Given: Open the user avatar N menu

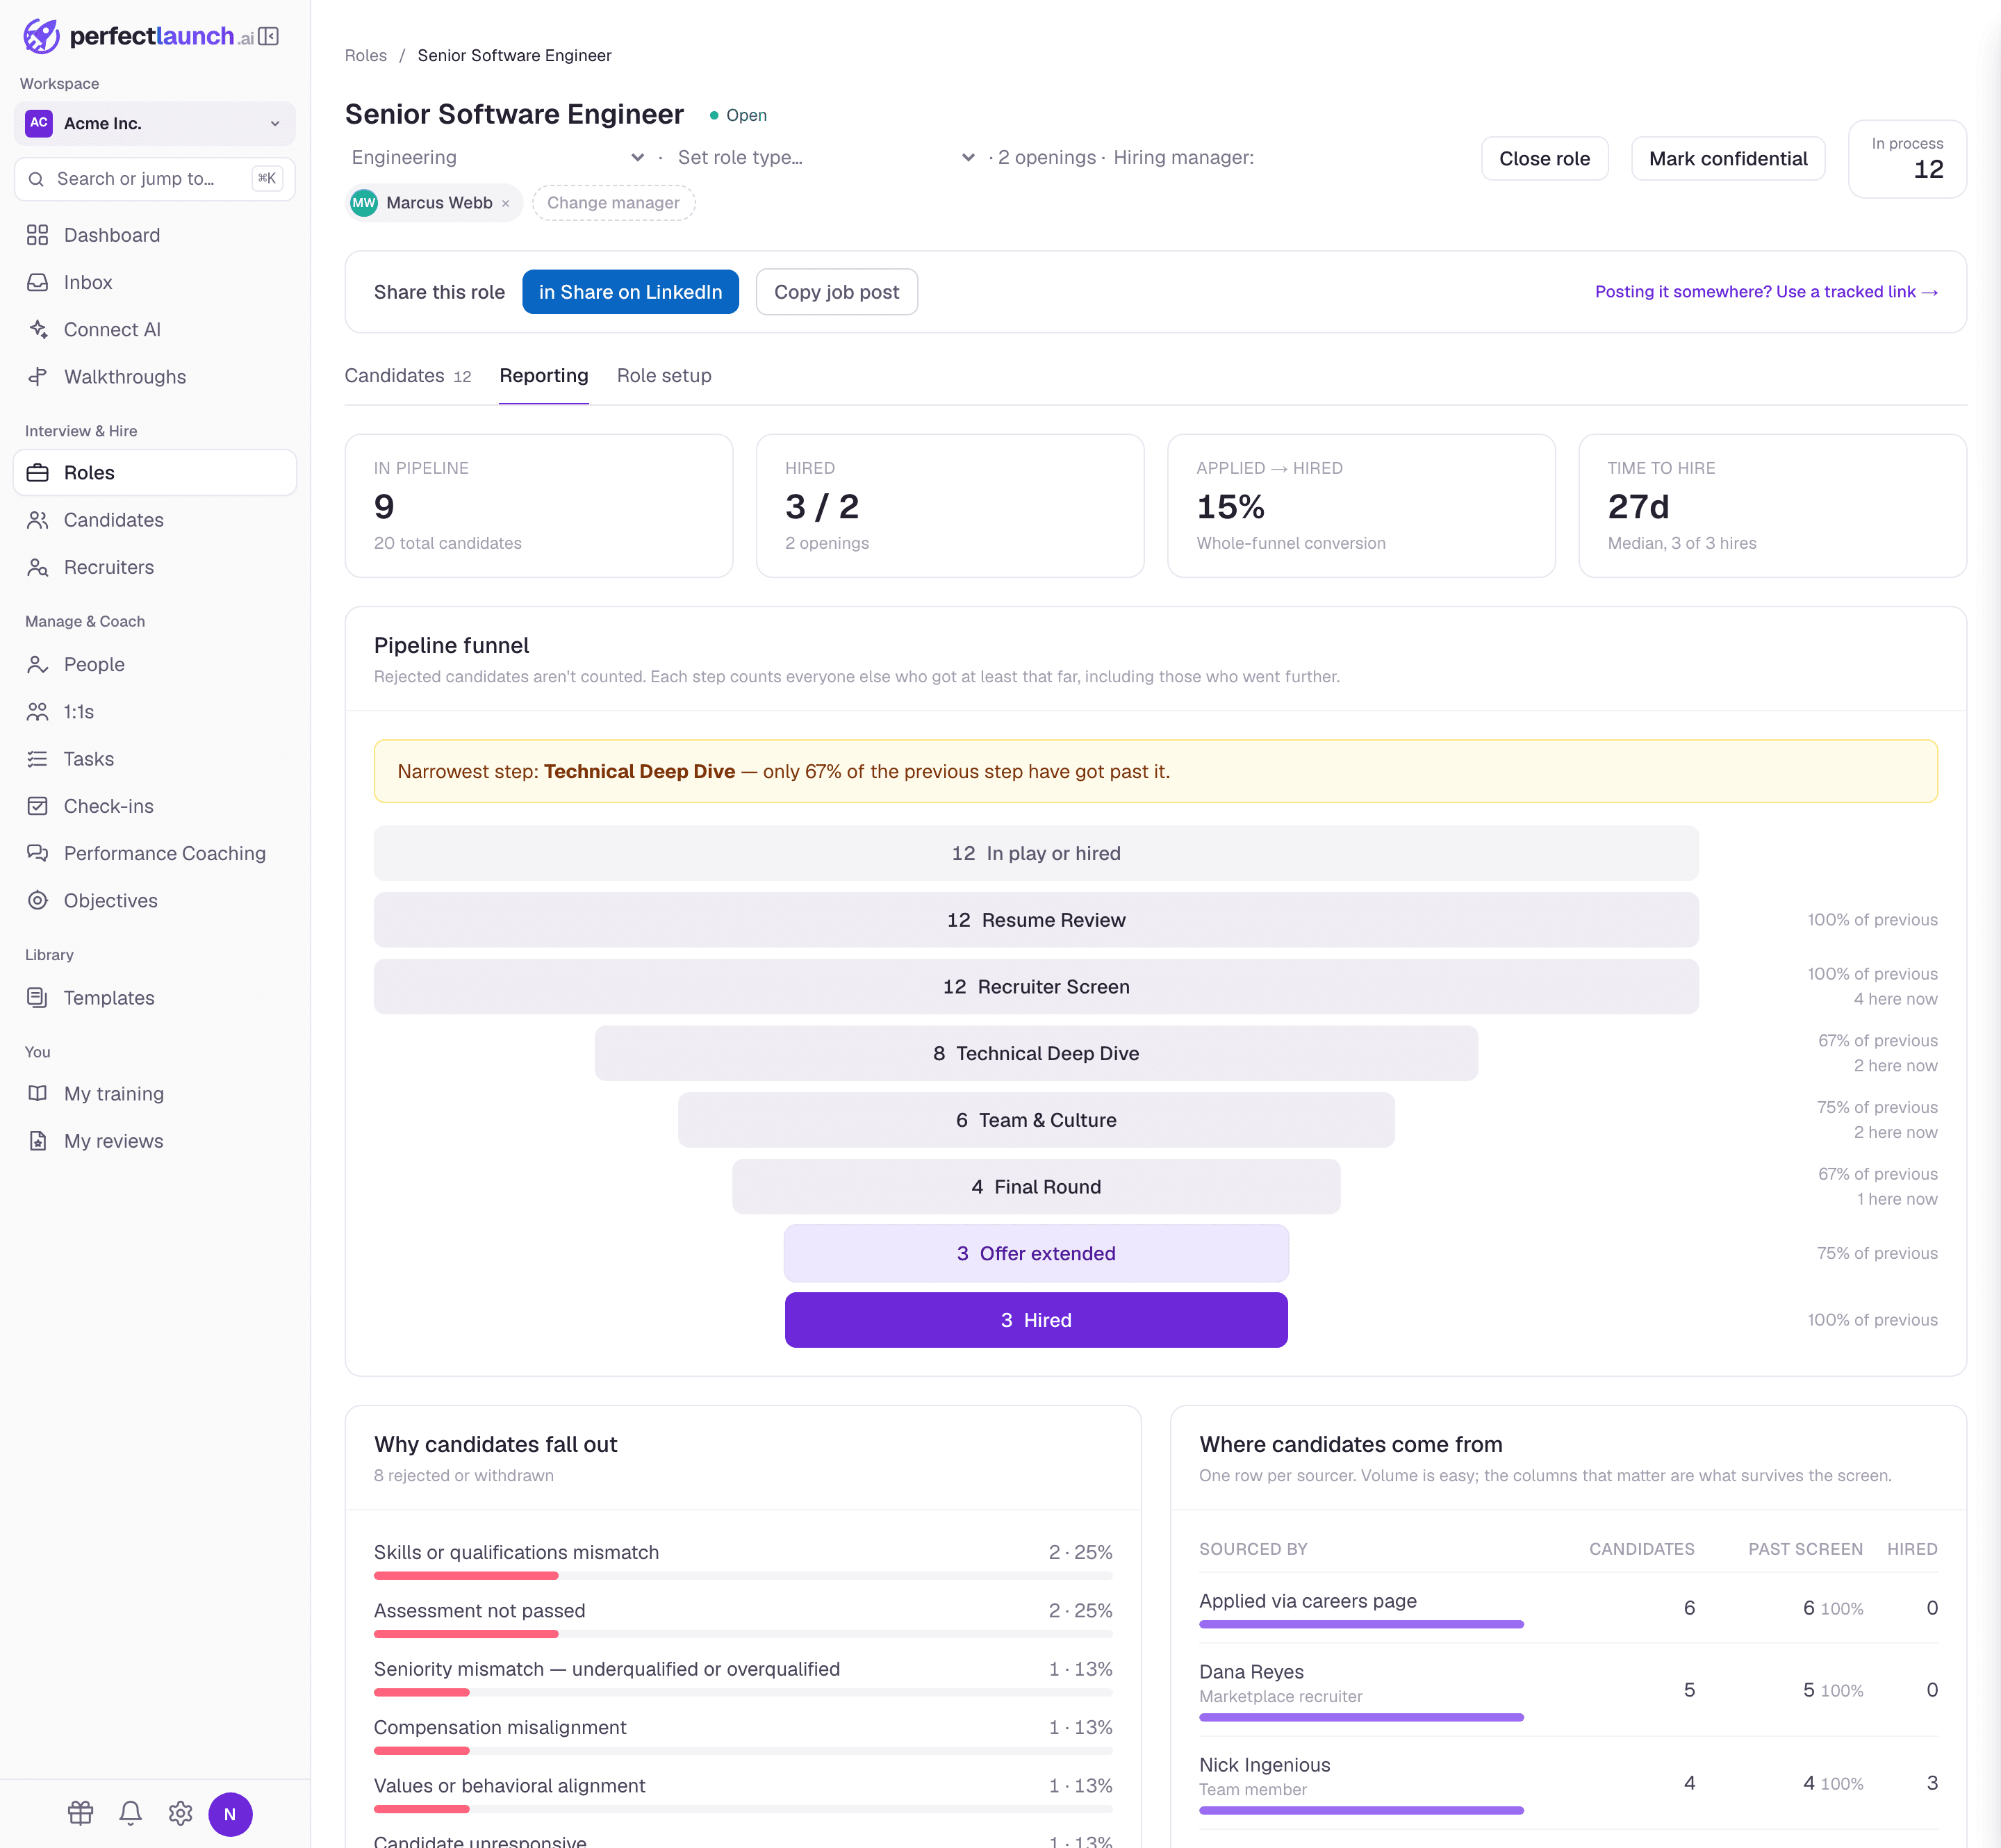Looking at the screenshot, I should 230,1814.
